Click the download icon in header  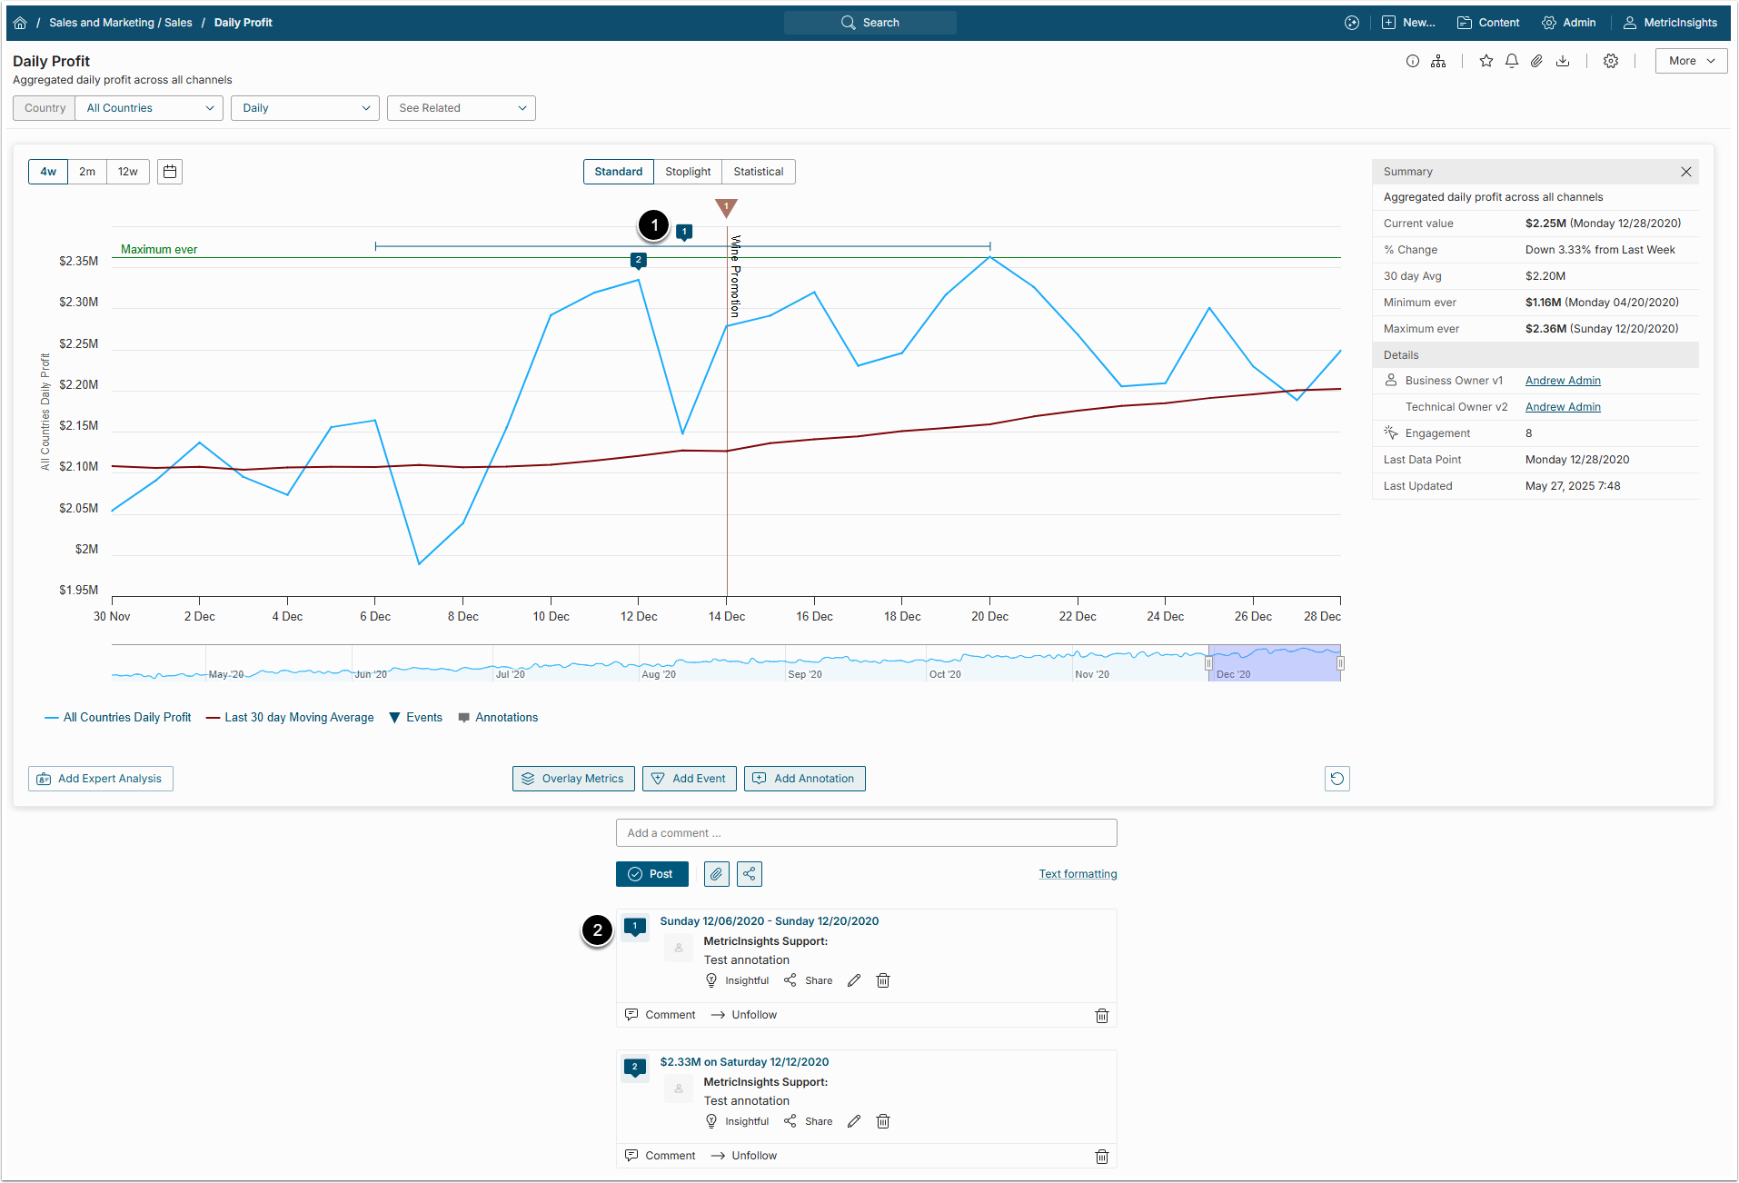tap(1562, 61)
